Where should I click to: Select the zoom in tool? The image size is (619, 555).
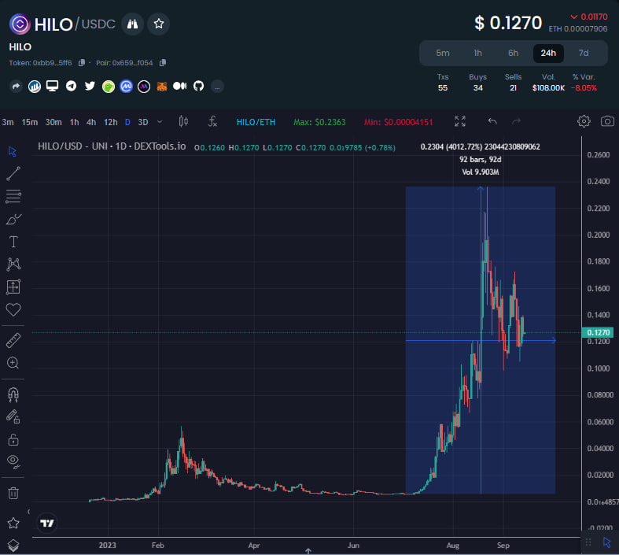[13, 363]
